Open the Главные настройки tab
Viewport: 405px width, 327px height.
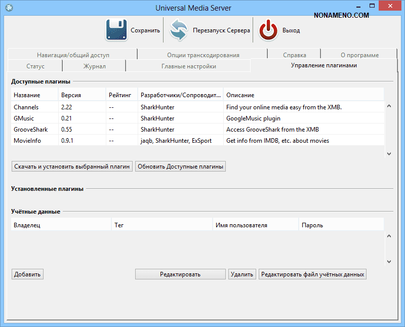188,66
